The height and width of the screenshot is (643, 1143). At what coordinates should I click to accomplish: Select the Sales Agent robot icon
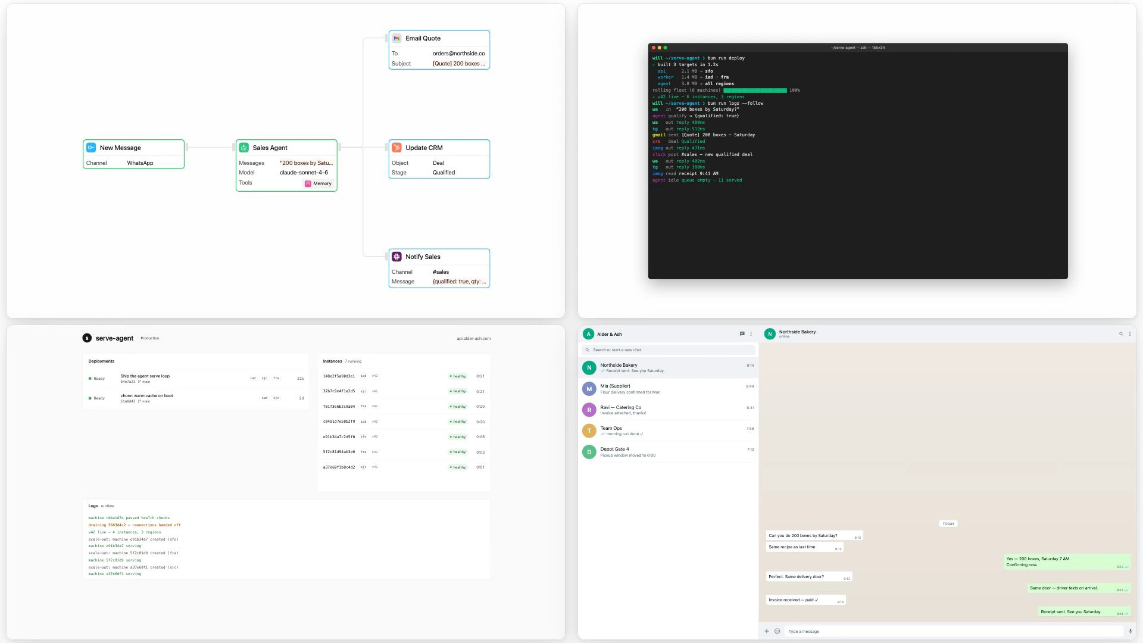tap(244, 148)
